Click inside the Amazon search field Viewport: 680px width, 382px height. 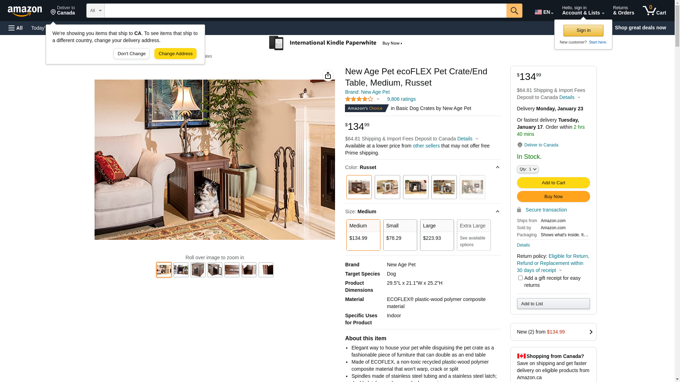point(305,11)
